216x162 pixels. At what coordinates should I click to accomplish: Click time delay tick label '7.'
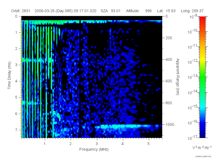pos(17,130)
